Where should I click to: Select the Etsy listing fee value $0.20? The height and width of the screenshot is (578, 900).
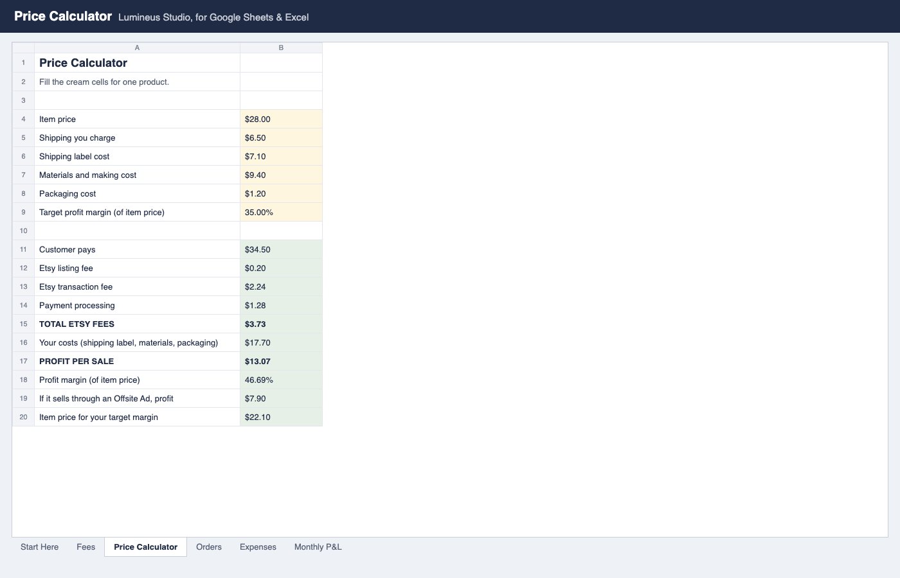tap(281, 268)
